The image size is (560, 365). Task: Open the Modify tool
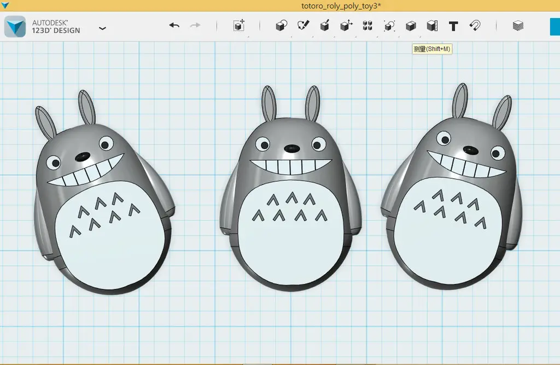(346, 26)
